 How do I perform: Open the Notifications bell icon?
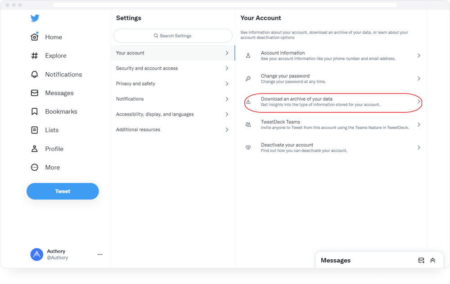coord(34,74)
